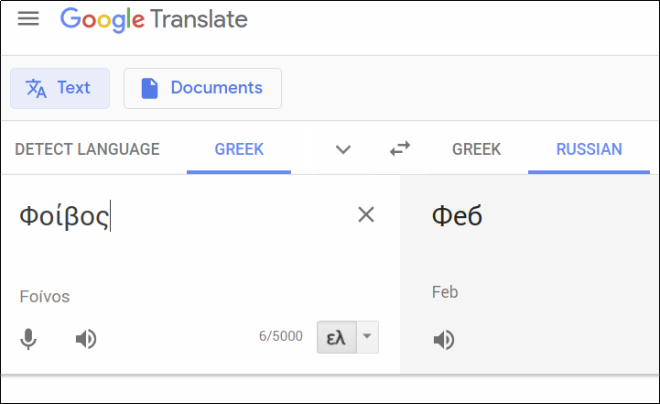Select the Text translation mode button
This screenshot has height=404, width=660.
tap(60, 88)
